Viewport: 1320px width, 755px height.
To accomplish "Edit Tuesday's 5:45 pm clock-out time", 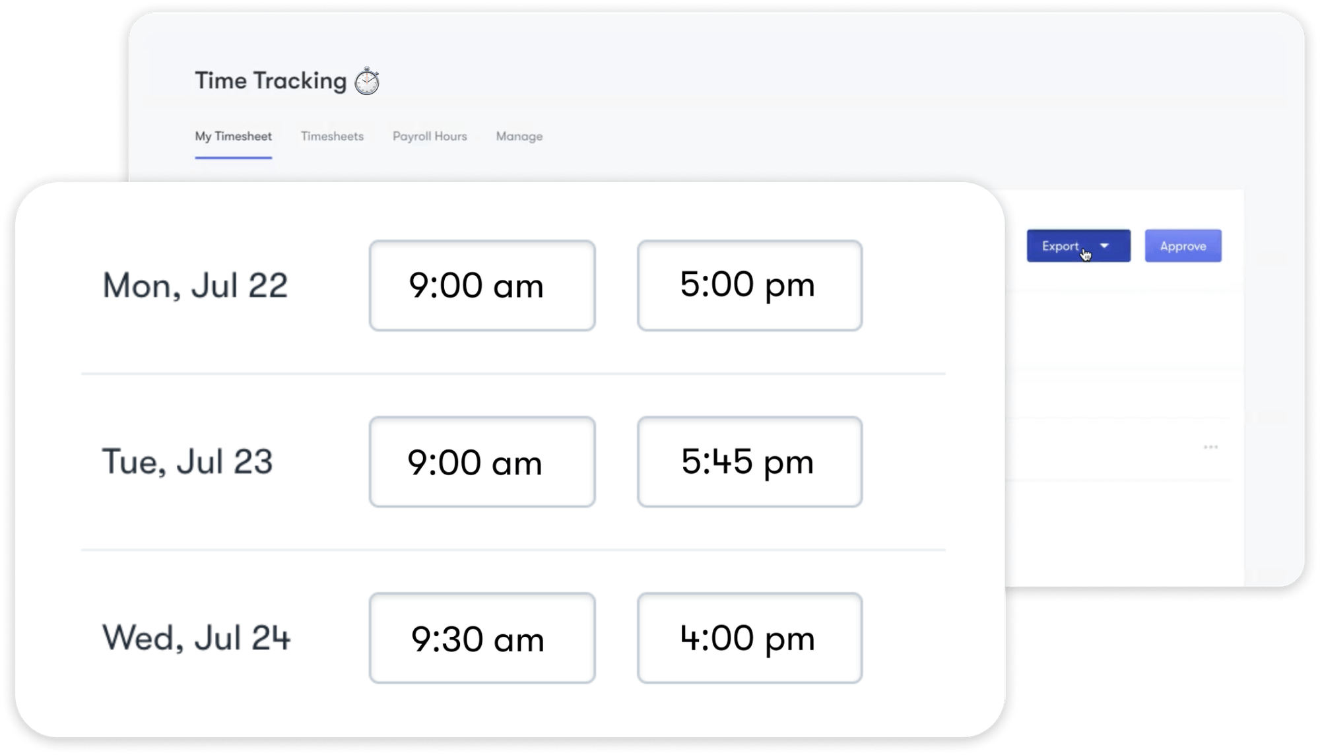I will tap(749, 462).
